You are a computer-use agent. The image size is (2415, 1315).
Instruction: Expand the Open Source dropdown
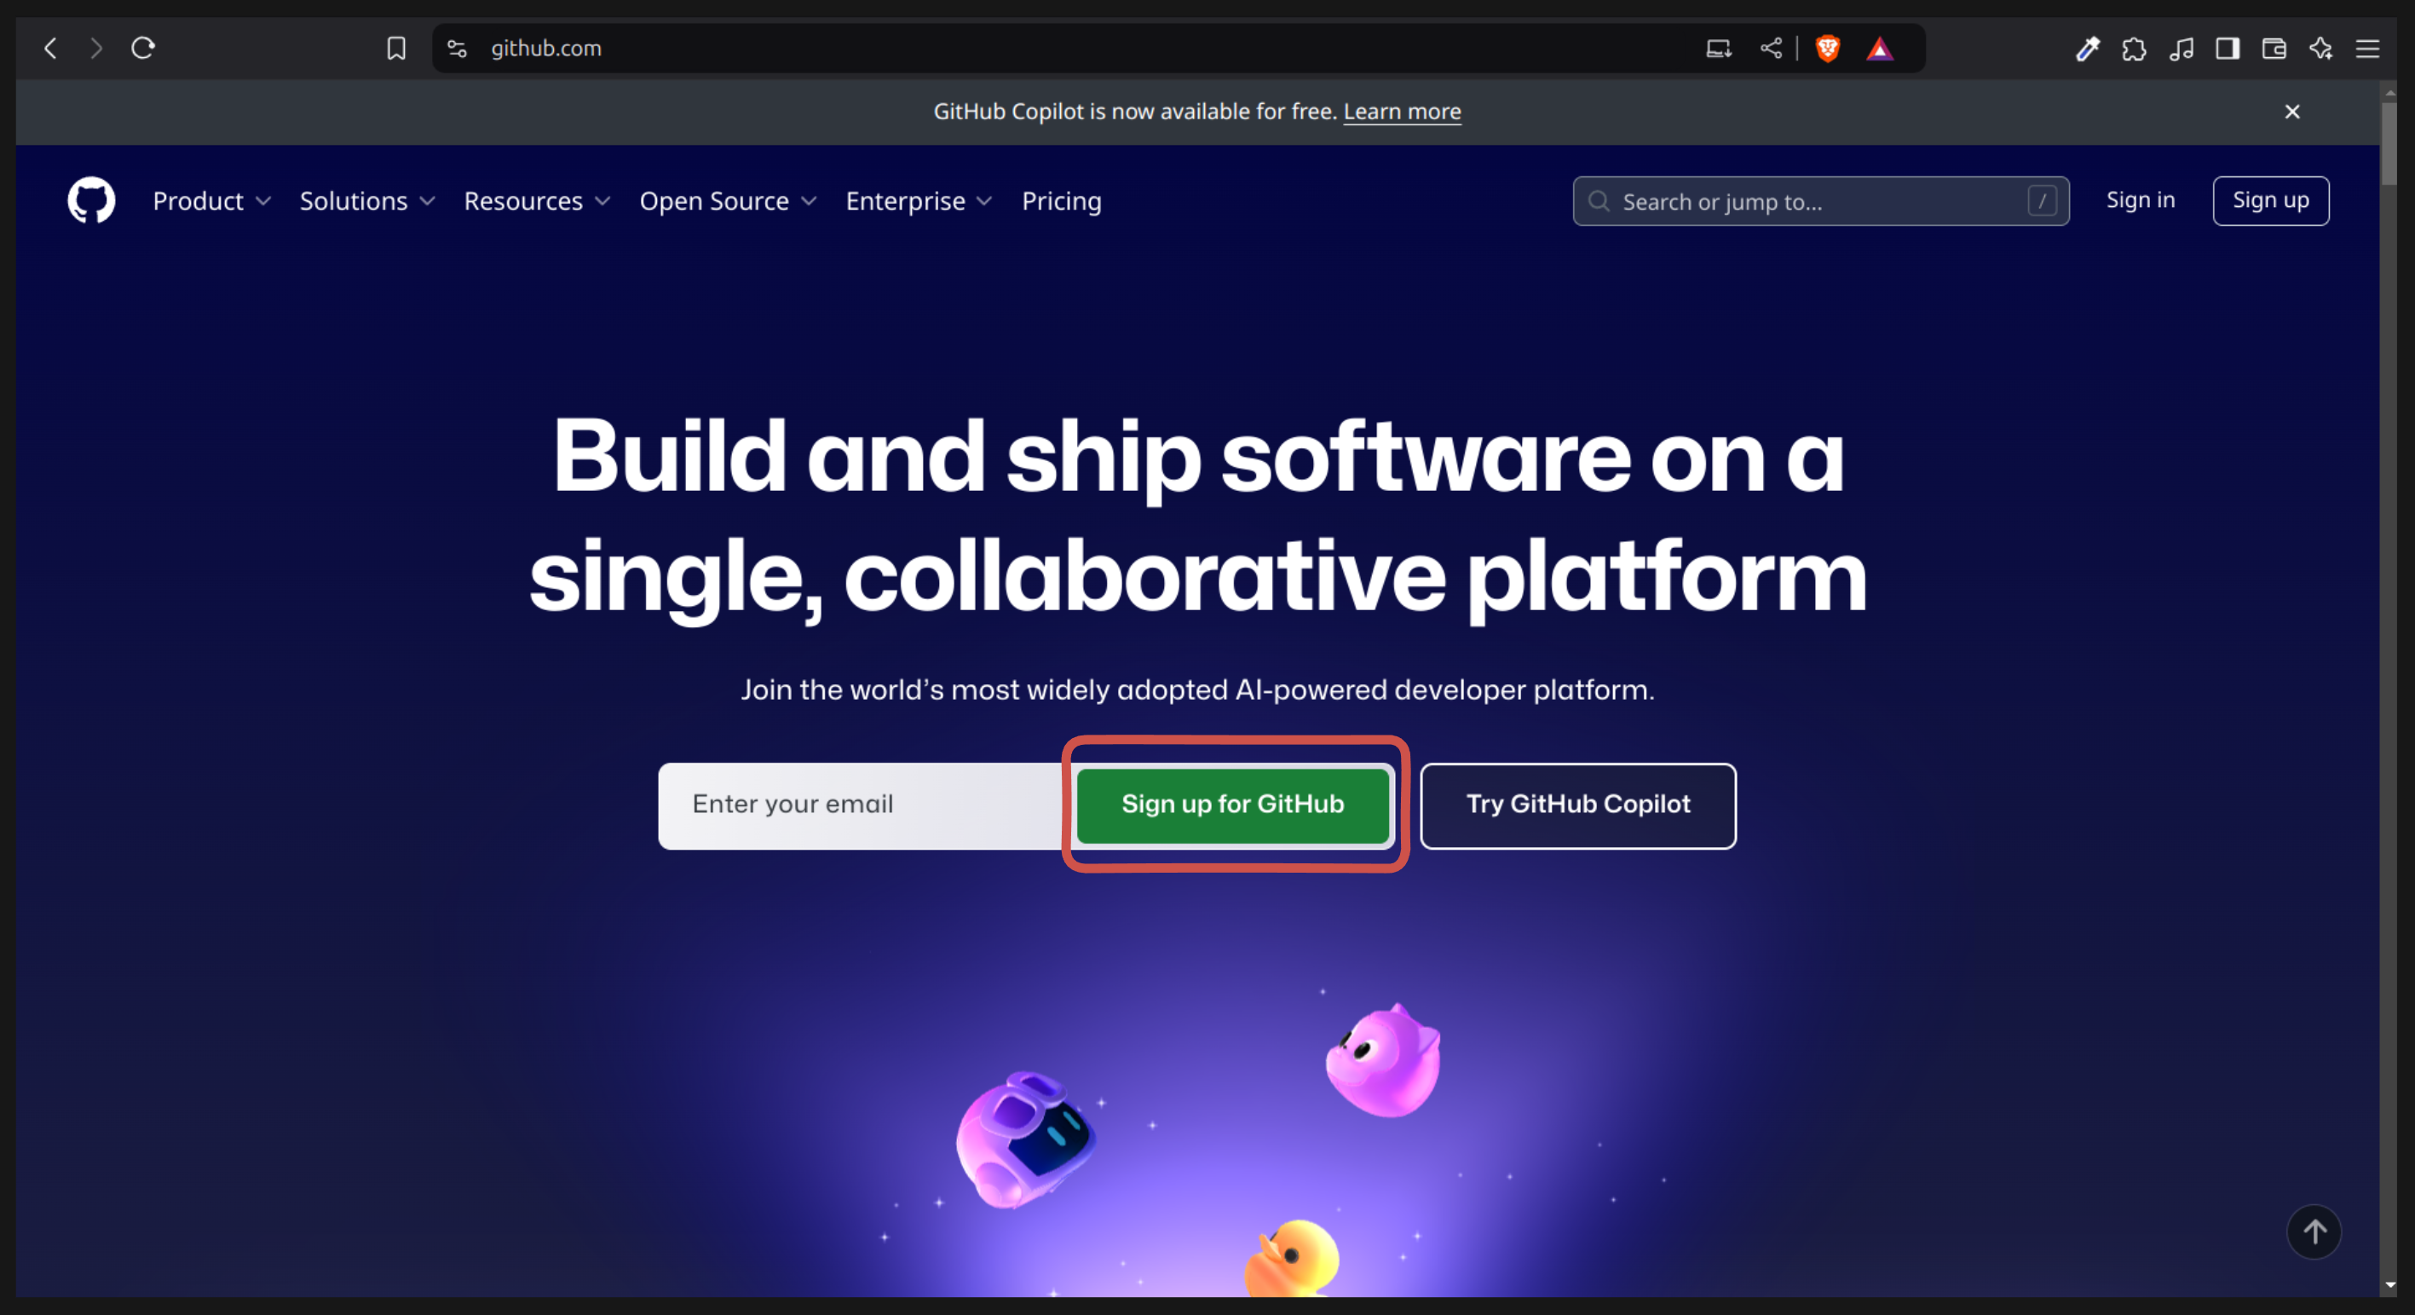pyautogui.click(x=729, y=200)
